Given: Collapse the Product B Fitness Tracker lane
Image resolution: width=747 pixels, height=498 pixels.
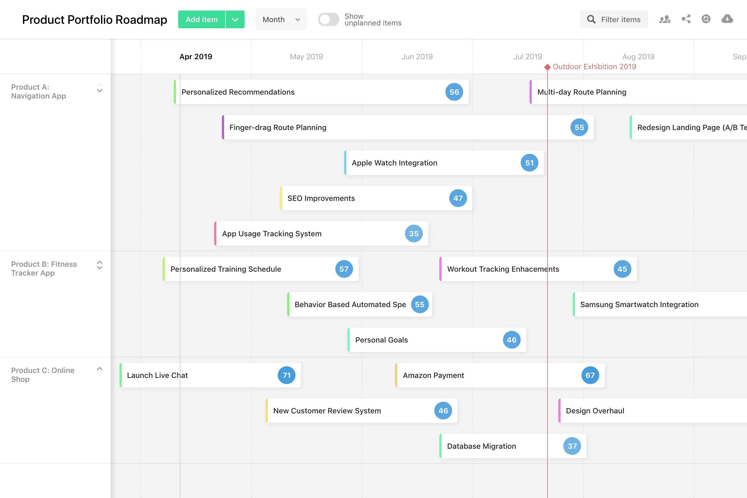Looking at the screenshot, I should pos(99,265).
